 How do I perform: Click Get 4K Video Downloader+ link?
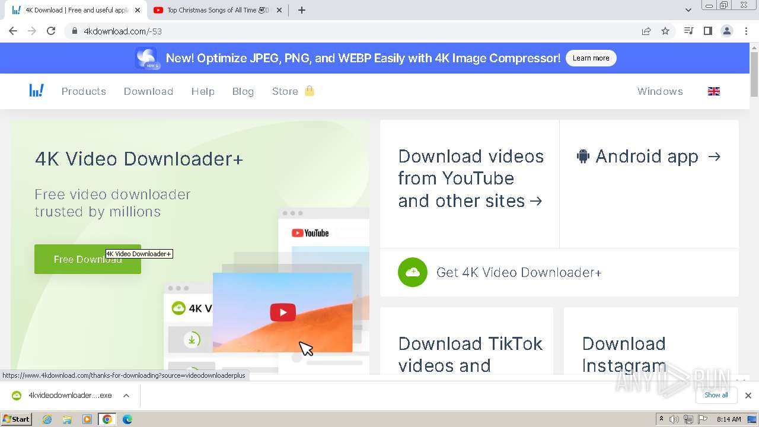(x=519, y=272)
